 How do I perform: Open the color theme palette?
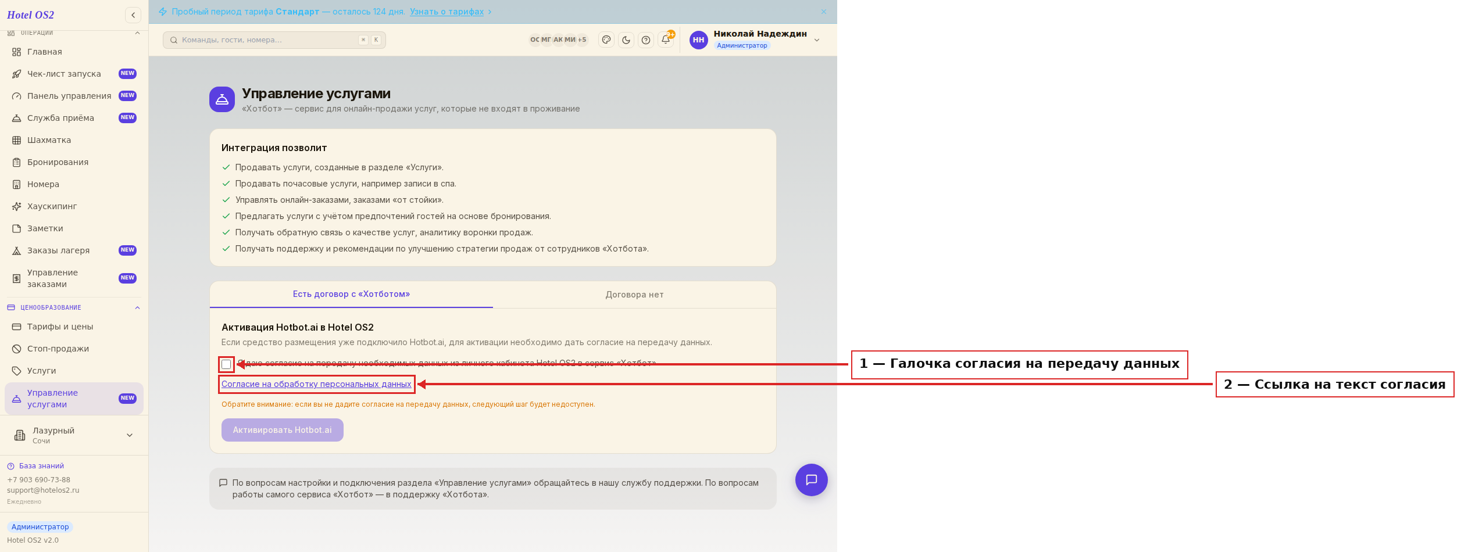pos(606,40)
